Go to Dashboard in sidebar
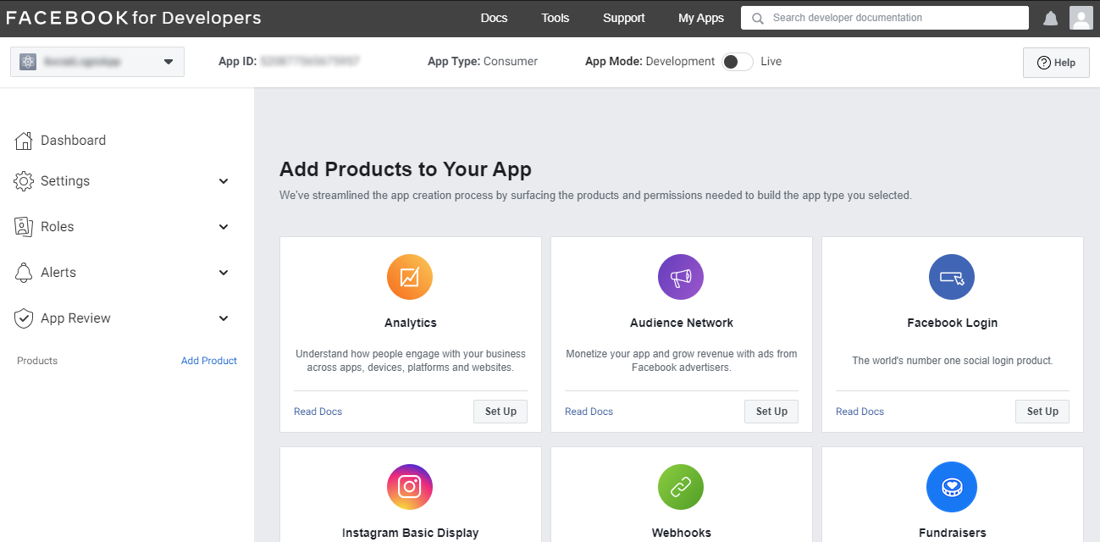 click(x=73, y=141)
